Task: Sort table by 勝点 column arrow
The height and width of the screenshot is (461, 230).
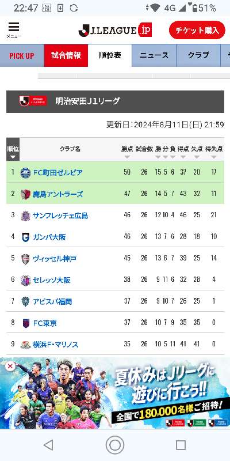Action: tap(127, 157)
